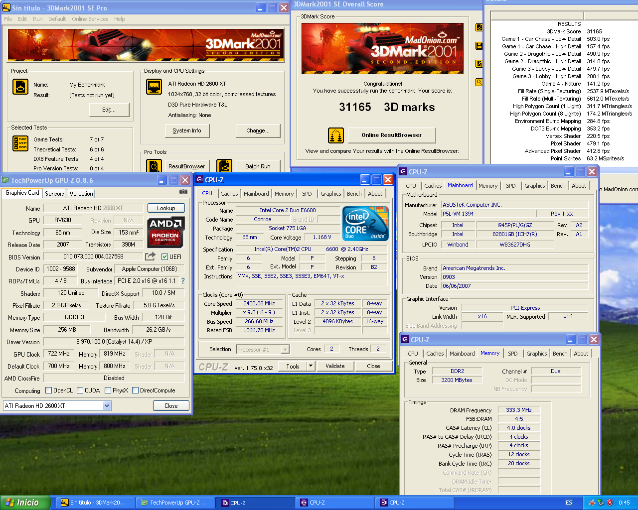Screen dimensions: 638x510
Task: Click the GPU-Z title bar icon
Action: pos(5,180)
